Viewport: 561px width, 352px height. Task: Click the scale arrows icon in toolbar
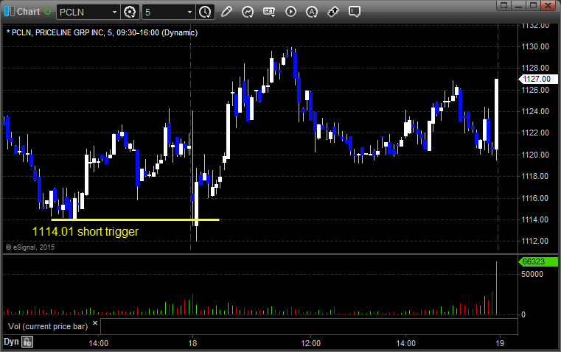point(333,12)
